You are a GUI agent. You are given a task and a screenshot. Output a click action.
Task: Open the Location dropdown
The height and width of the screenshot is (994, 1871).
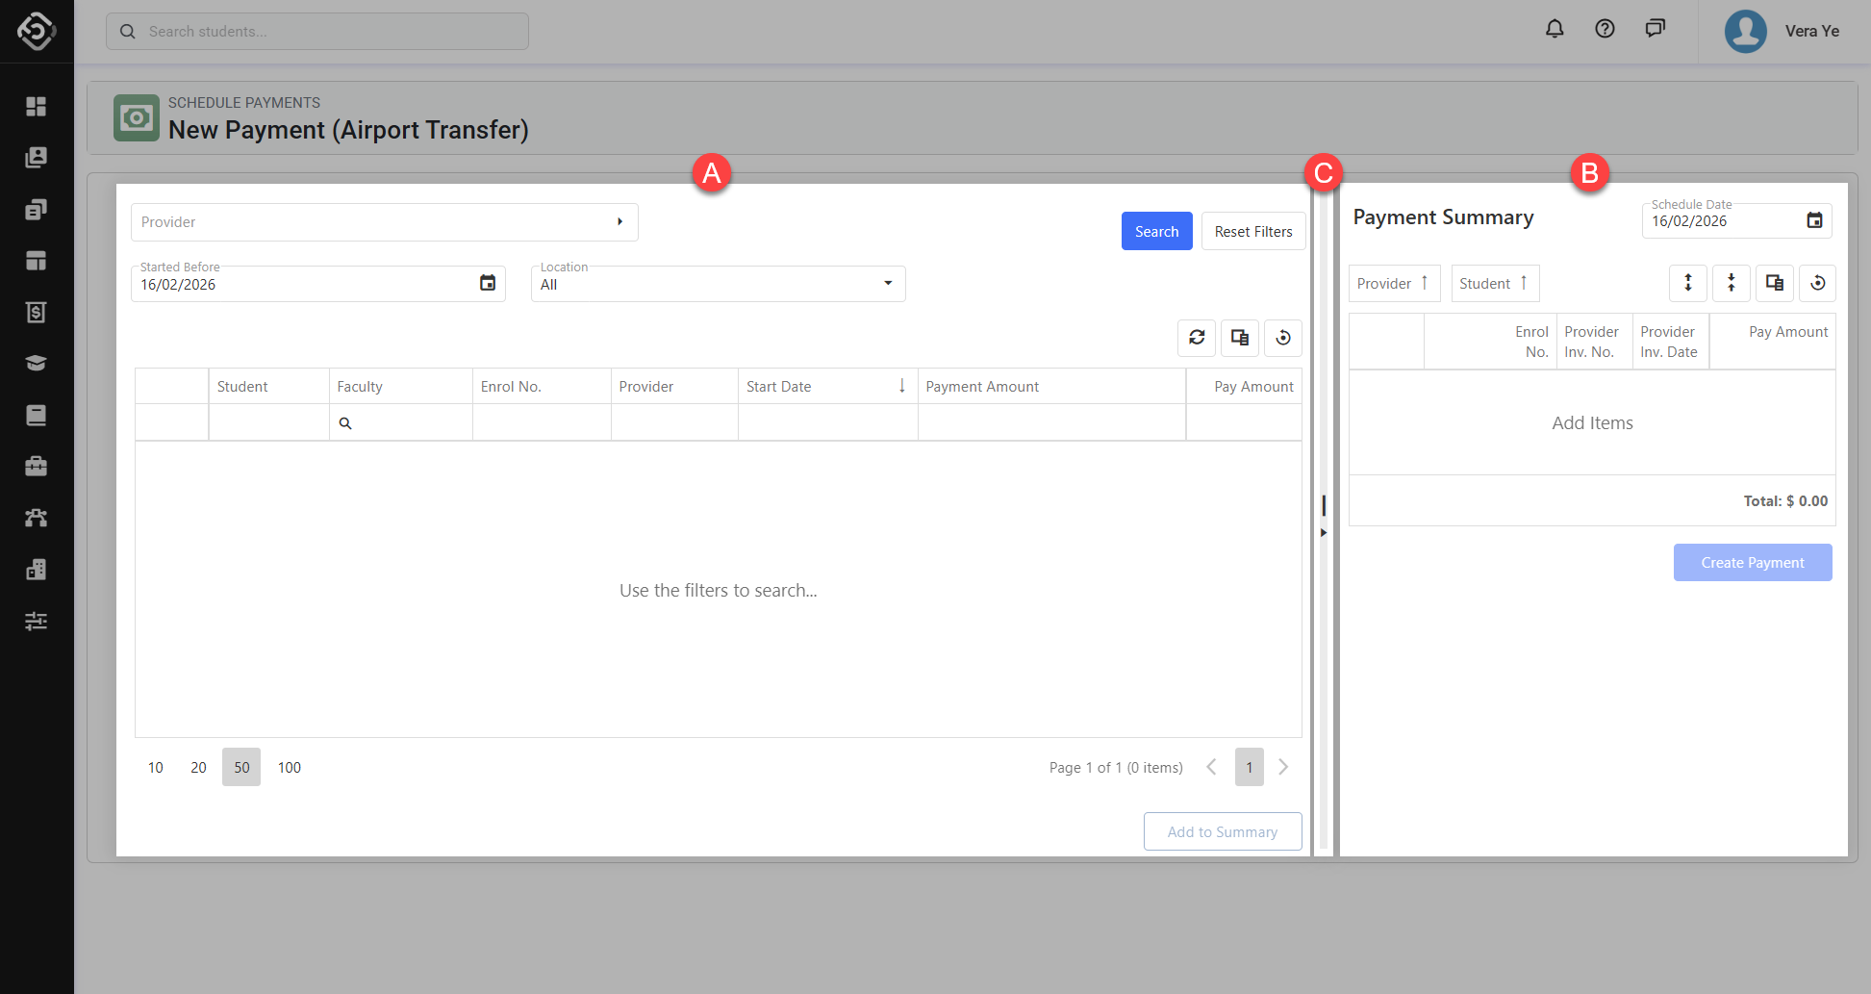click(x=887, y=283)
